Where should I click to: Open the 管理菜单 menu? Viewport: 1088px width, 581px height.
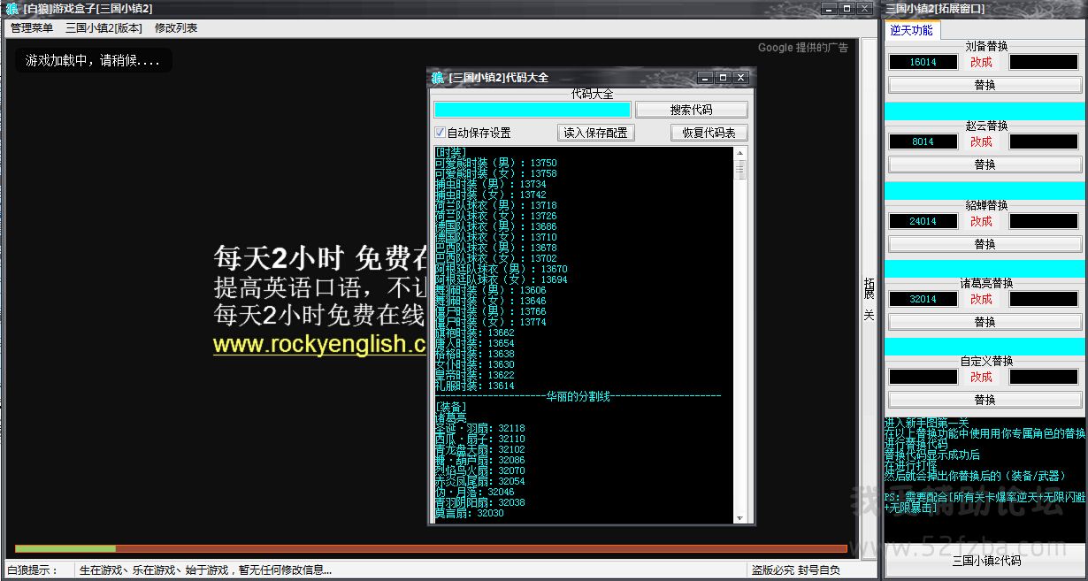(32, 28)
